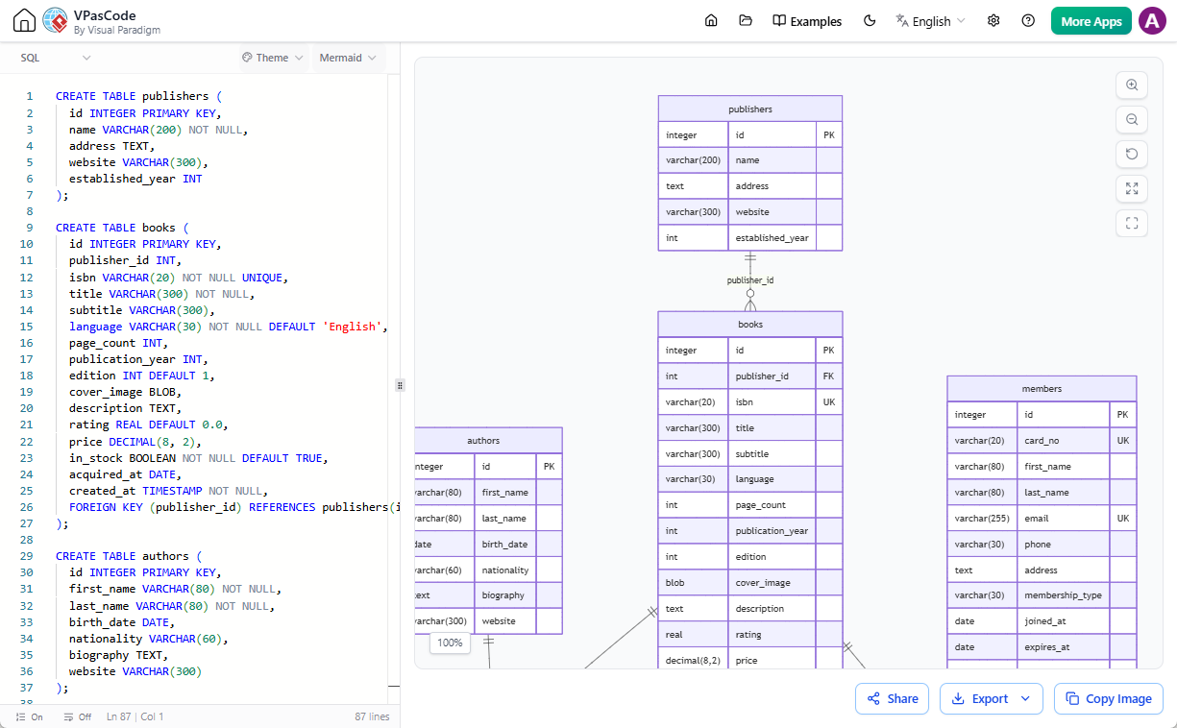This screenshot has width=1177, height=728.
Task: Click the help question mark icon
Action: point(1028,21)
